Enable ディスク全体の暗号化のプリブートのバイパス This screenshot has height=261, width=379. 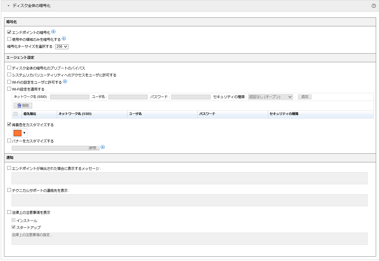pyautogui.click(x=9, y=68)
